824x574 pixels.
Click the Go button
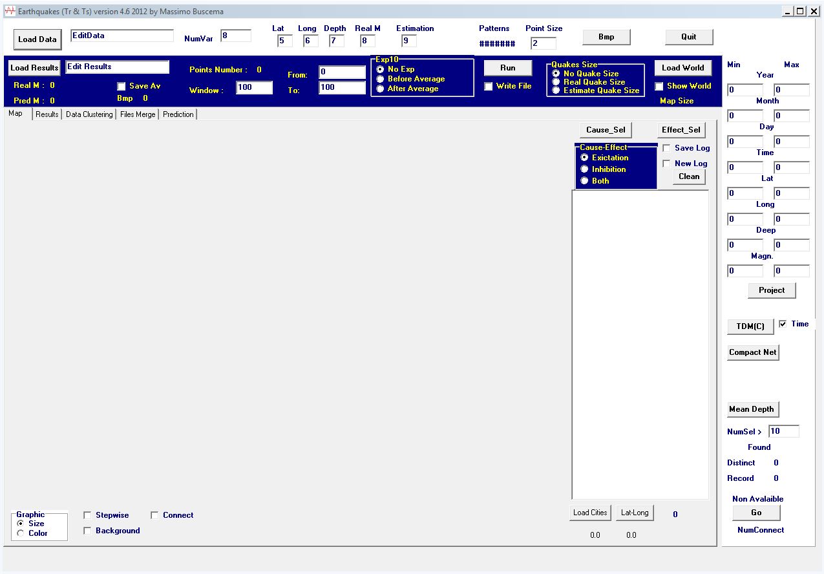pos(756,513)
